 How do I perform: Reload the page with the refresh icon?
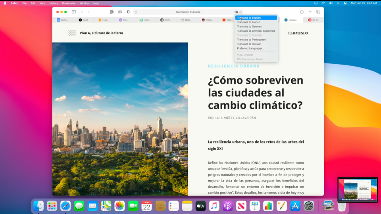241,12
